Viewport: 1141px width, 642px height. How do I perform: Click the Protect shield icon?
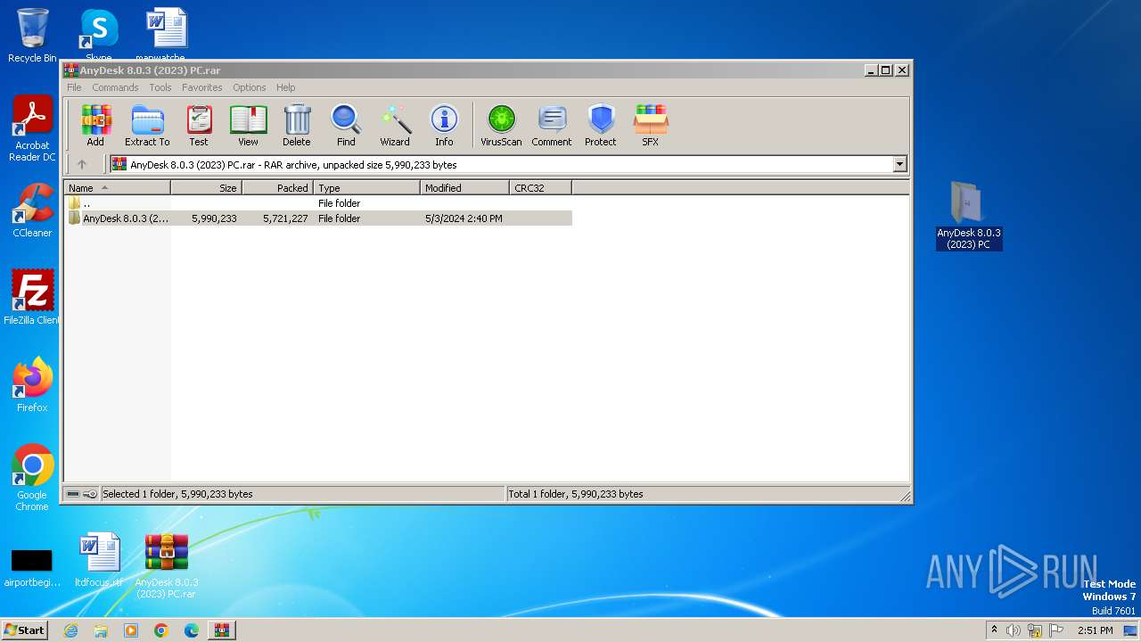601,125
